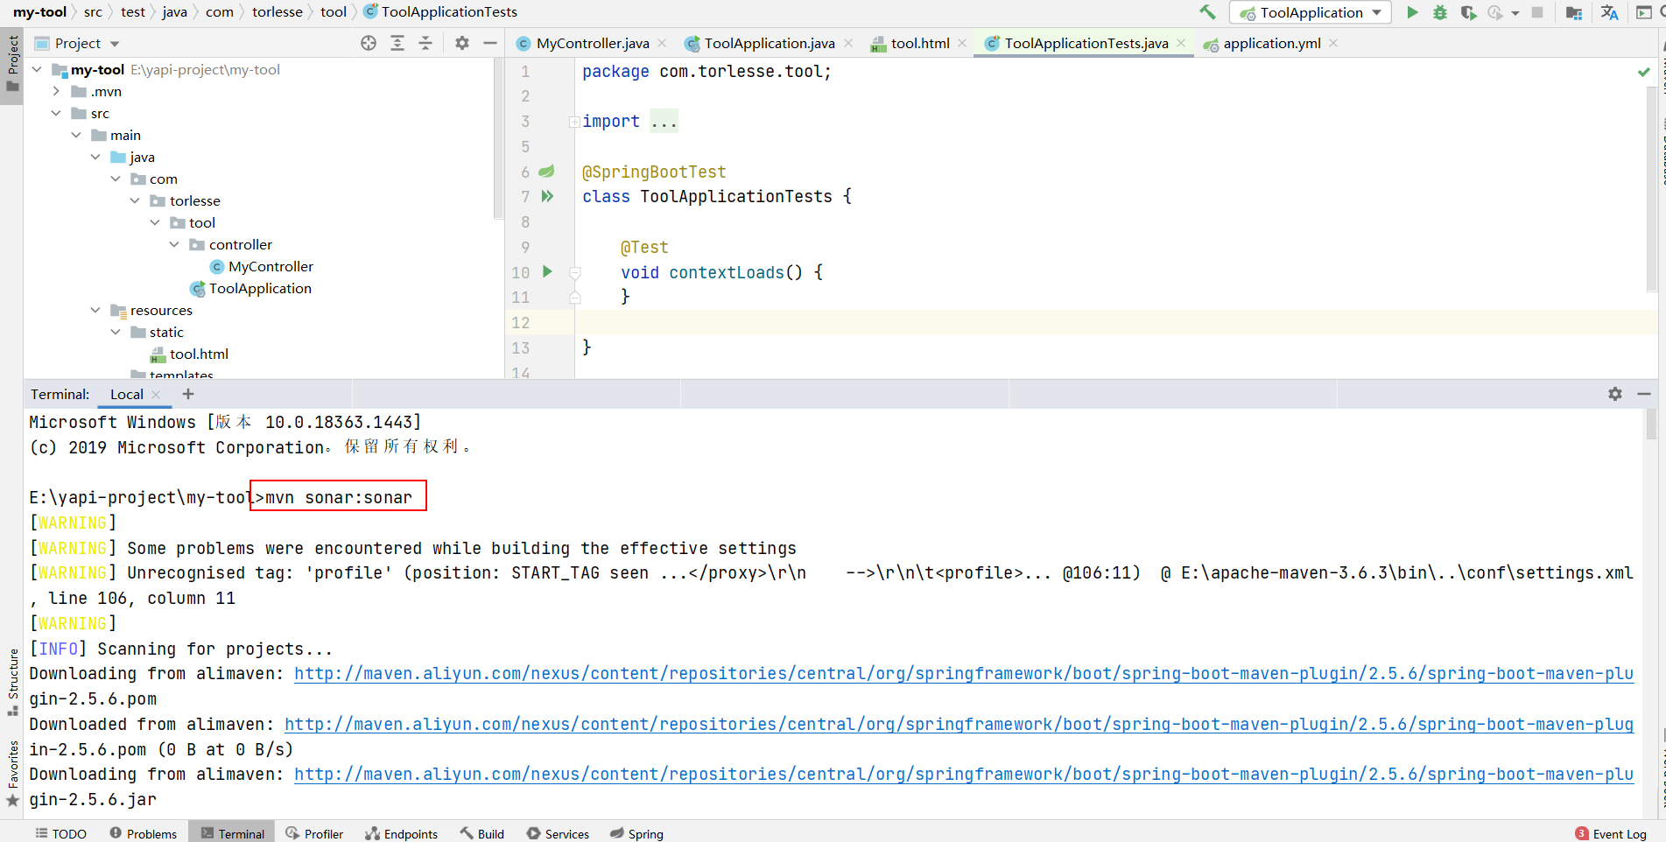Viewport: 1666px width, 842px height.
Task: Collapse All icon in Project panel
Action: (x=425, y=43)
